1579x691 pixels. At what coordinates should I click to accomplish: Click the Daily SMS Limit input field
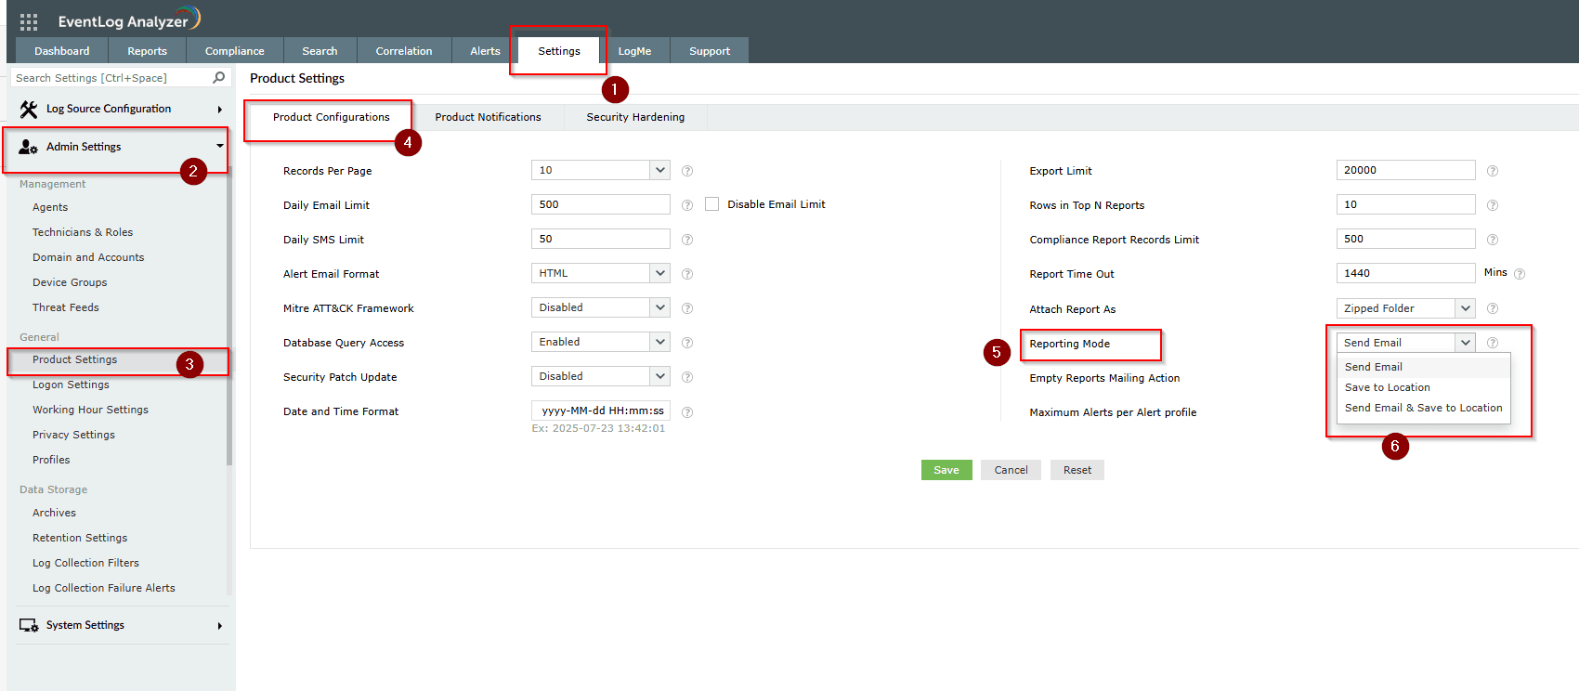[x=600, y=239]
